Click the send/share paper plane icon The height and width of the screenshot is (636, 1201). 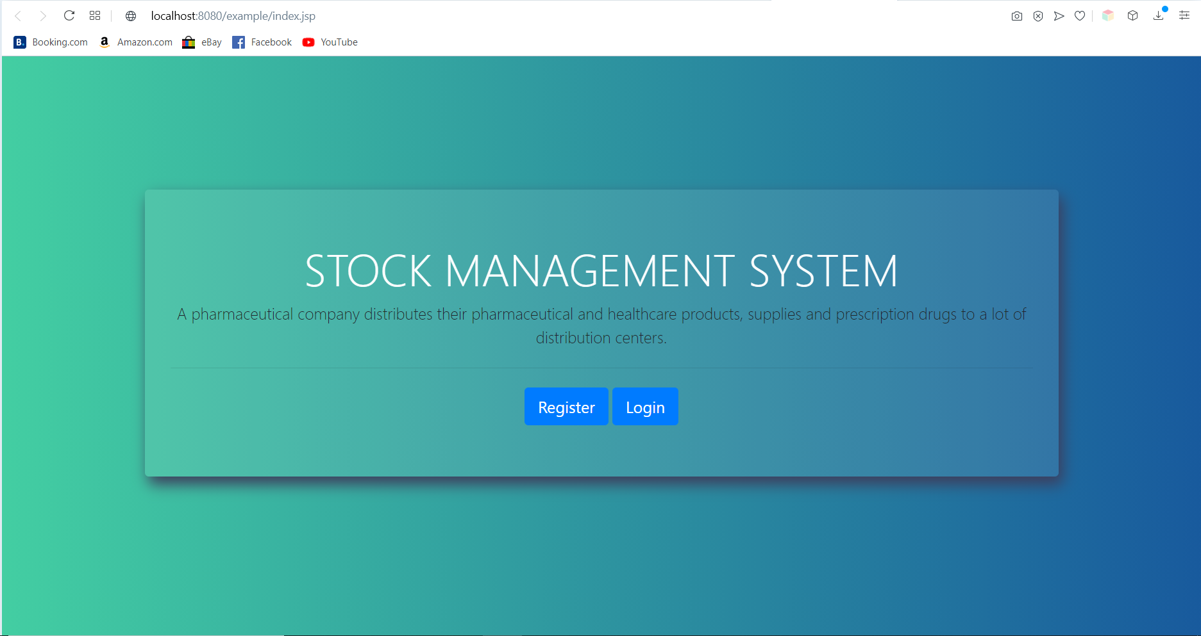tap(1059, 15)
